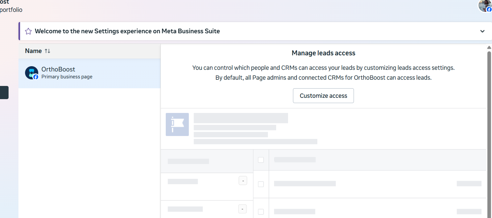Click the Facebook badge on the profile avatar
492x218 pixels.
pyautogui.click(x=489, y=10)
